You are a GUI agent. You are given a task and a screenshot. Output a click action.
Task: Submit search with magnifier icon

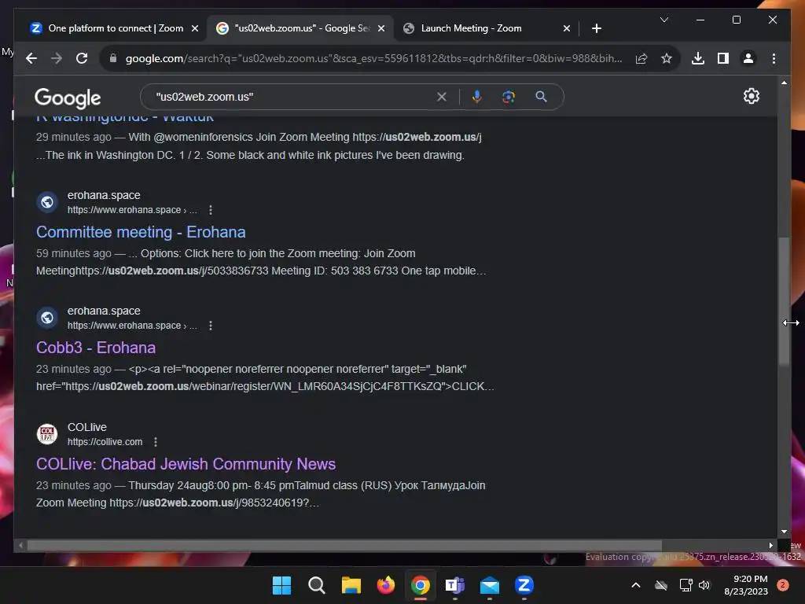(541, 97)
